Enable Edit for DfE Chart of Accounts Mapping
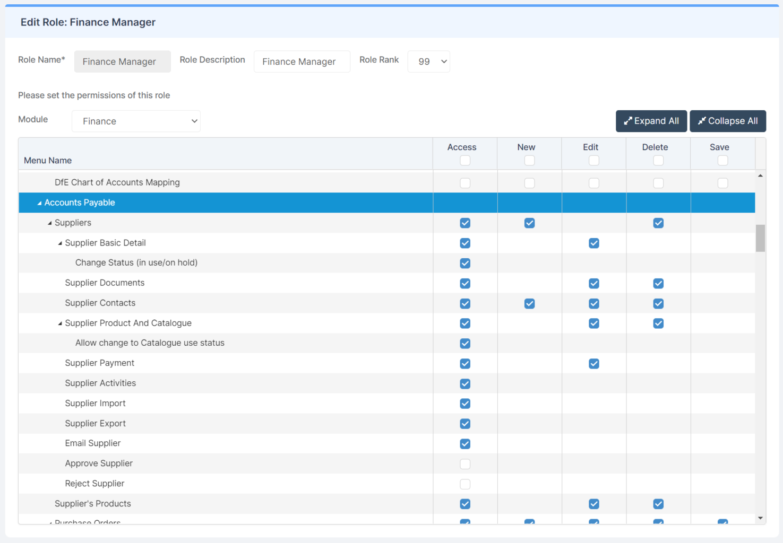Image resolution: width=783 pixels, height=543 pixels. [594, 183]
